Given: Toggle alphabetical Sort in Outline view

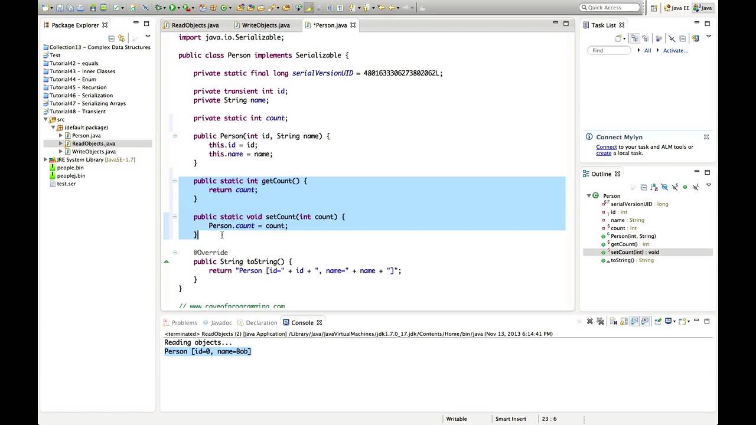Looking at the screenshot, I should [654, 187].
